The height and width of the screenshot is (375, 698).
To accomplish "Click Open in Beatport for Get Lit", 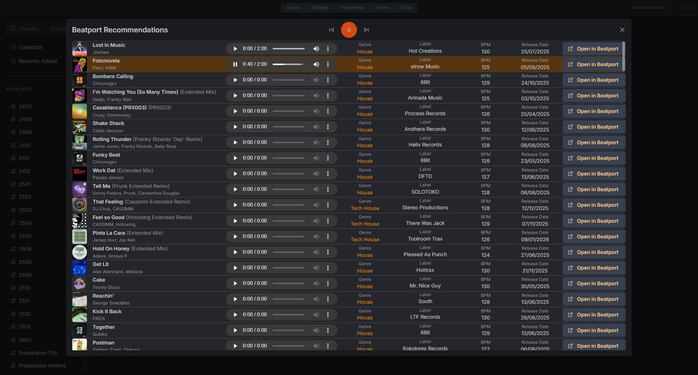I will (593, 267).
